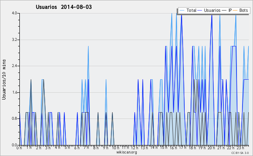Click the x-axis label '1 h'
The width and height of the screenshot is (253, 156).
(29, 148)
